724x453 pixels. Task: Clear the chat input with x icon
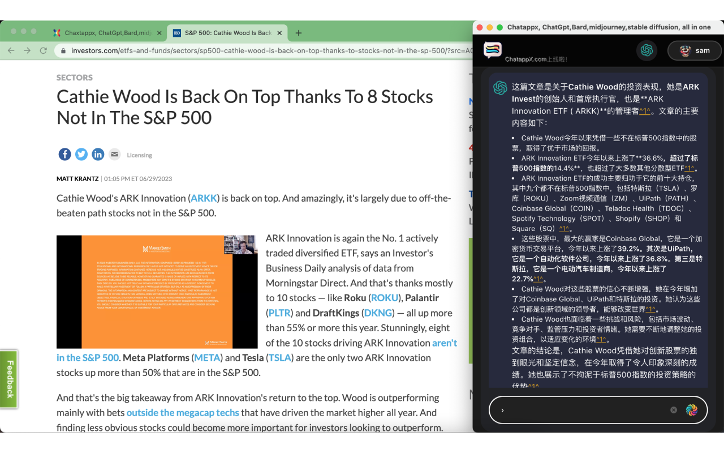[674, 410]
